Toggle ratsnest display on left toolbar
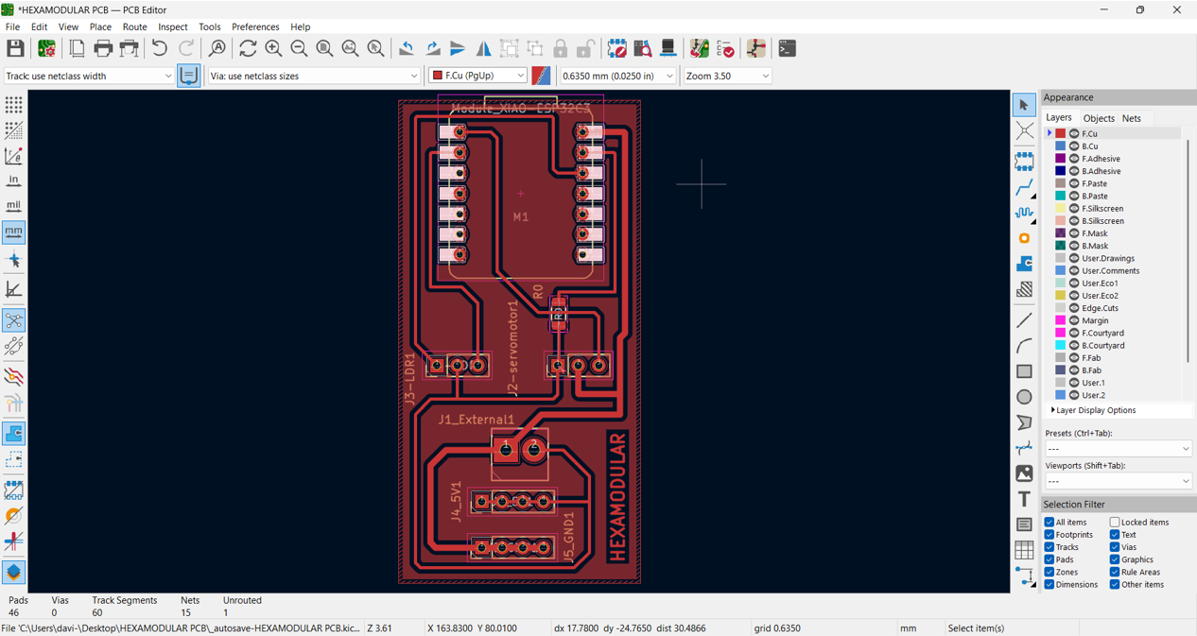1197x636 pixels. tap(13, 320)
